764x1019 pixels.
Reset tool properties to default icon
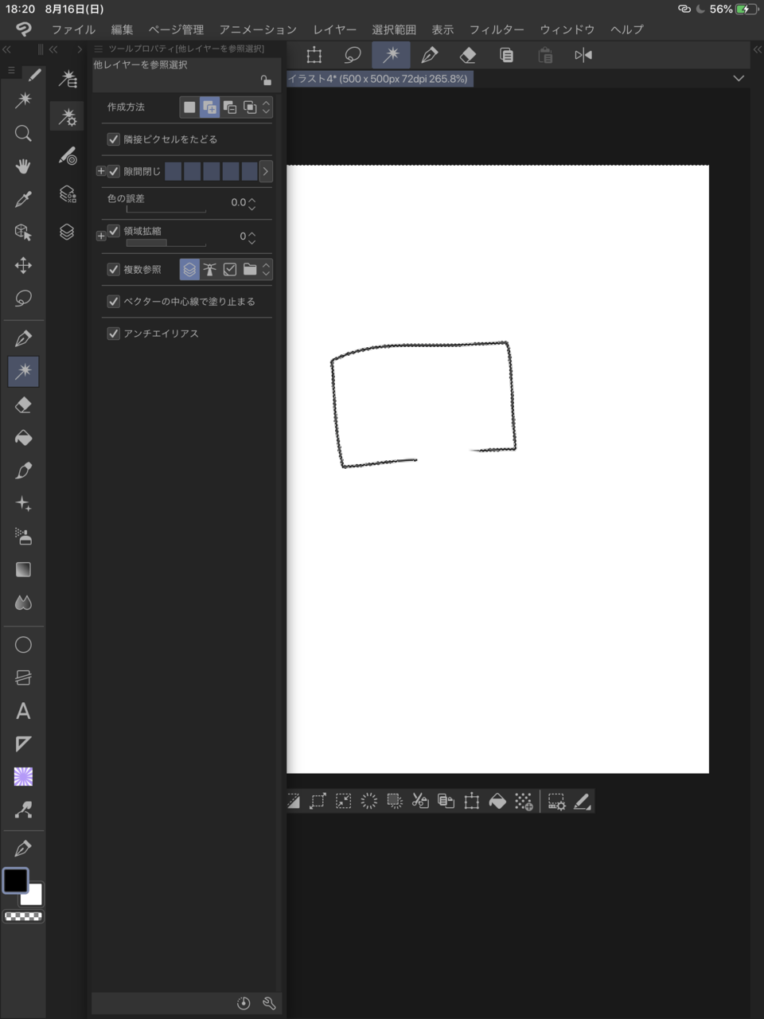244,1003
